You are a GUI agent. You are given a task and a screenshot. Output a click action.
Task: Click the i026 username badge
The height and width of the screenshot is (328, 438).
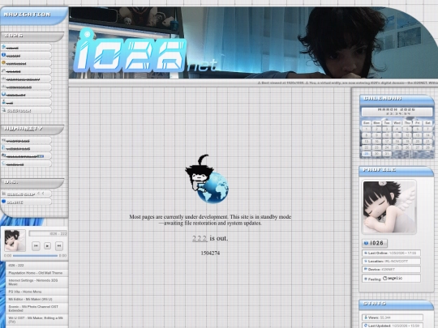click(375, 243)
